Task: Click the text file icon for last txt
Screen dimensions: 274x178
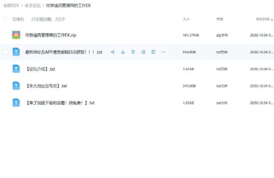Action: pos(16,103)
